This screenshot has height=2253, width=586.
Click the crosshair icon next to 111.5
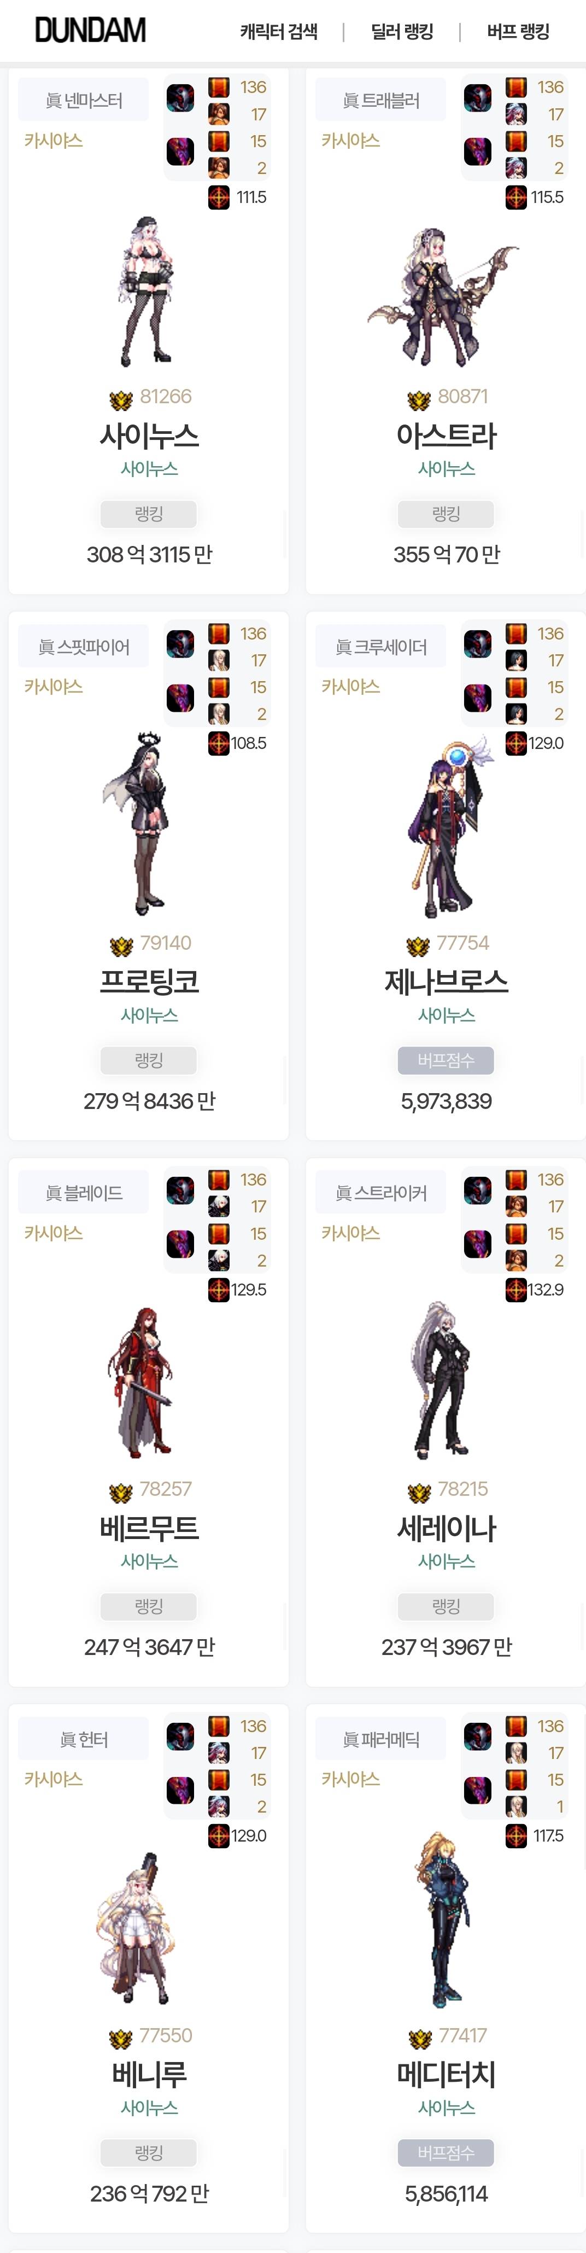pos(218,197)
